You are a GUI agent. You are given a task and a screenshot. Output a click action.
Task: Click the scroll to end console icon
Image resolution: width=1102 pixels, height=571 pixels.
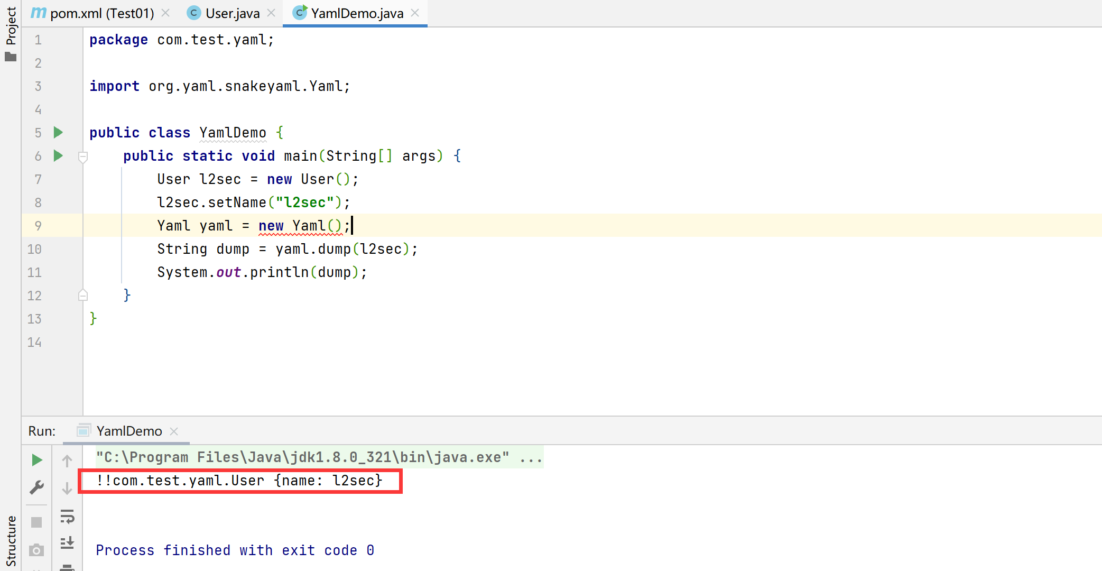pyautogui.click(x=67, y=543)
